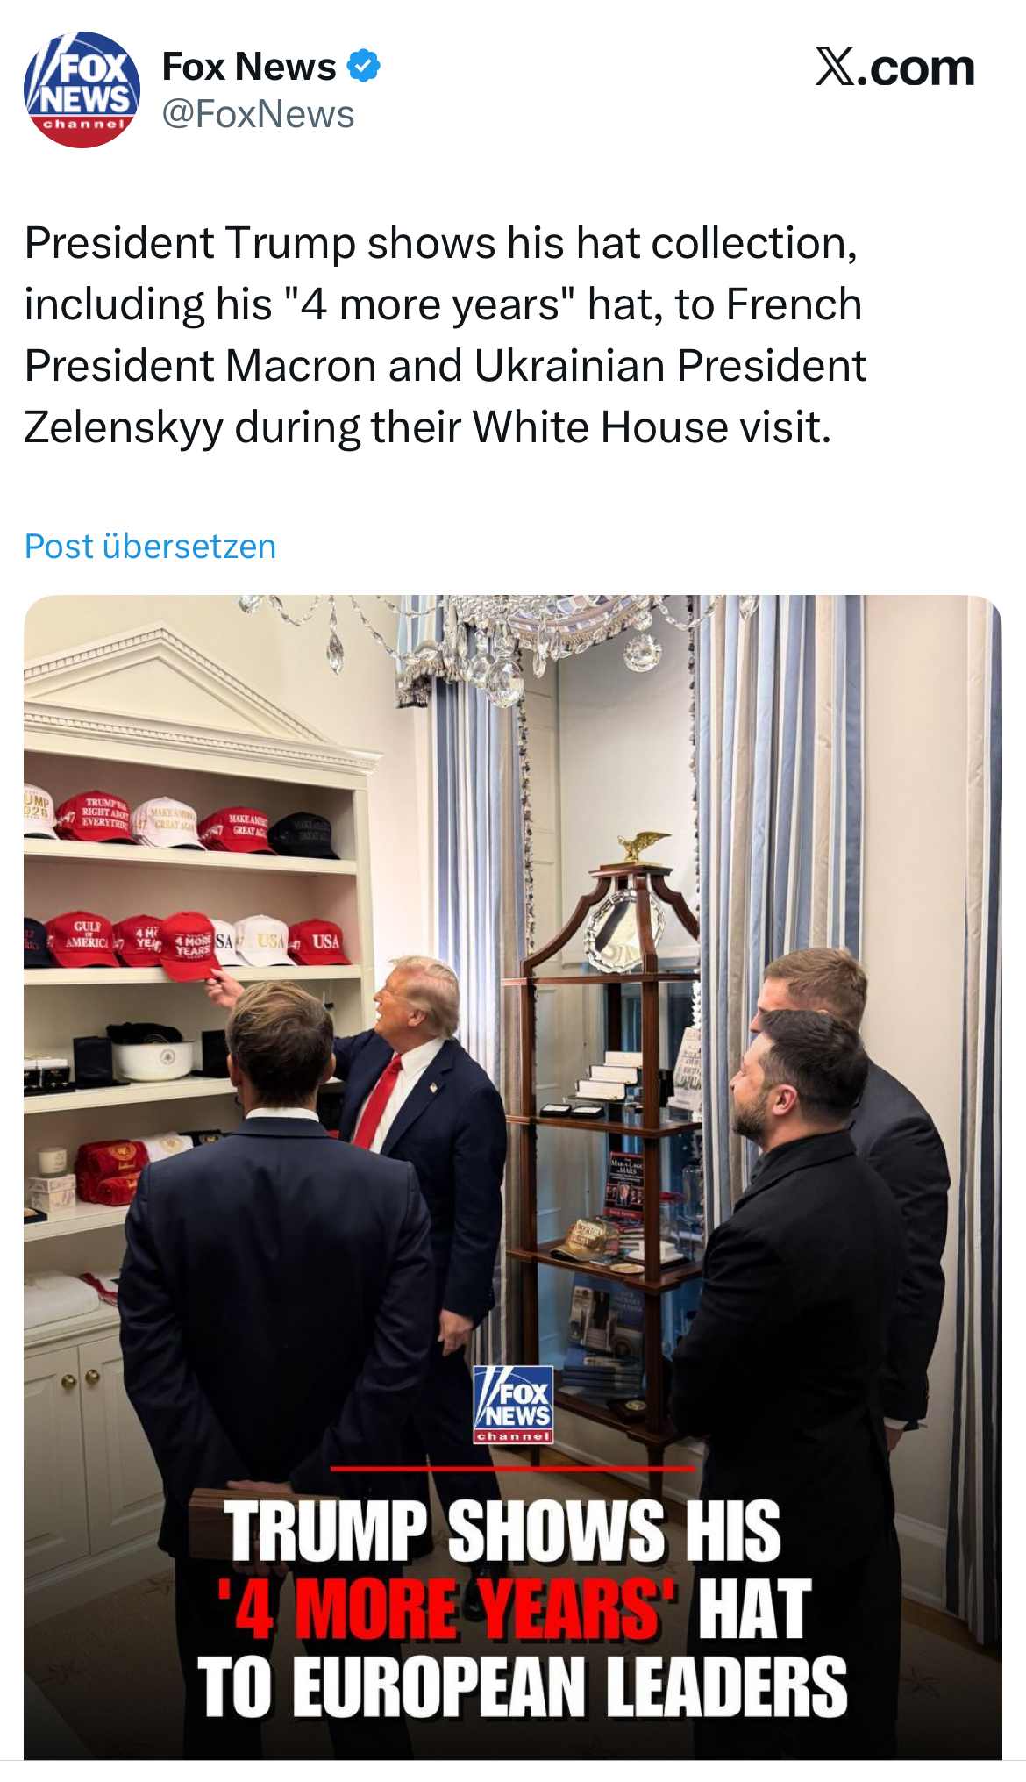
Task: Tap the "TO EUROPEAN LEADERS" caption line
Action: click(522, 1686)
